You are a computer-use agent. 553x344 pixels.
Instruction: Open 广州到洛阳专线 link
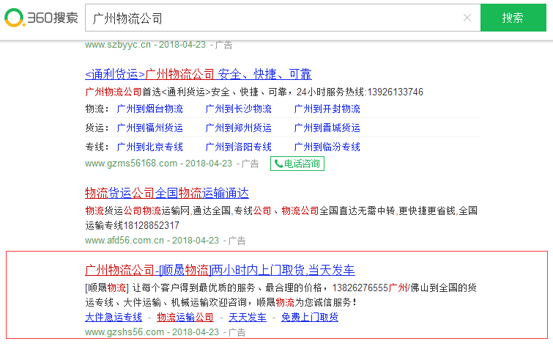coord(238,147)
